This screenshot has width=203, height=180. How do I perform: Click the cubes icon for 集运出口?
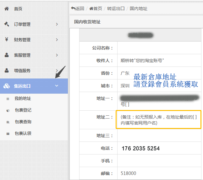click(x=7, y=86)
